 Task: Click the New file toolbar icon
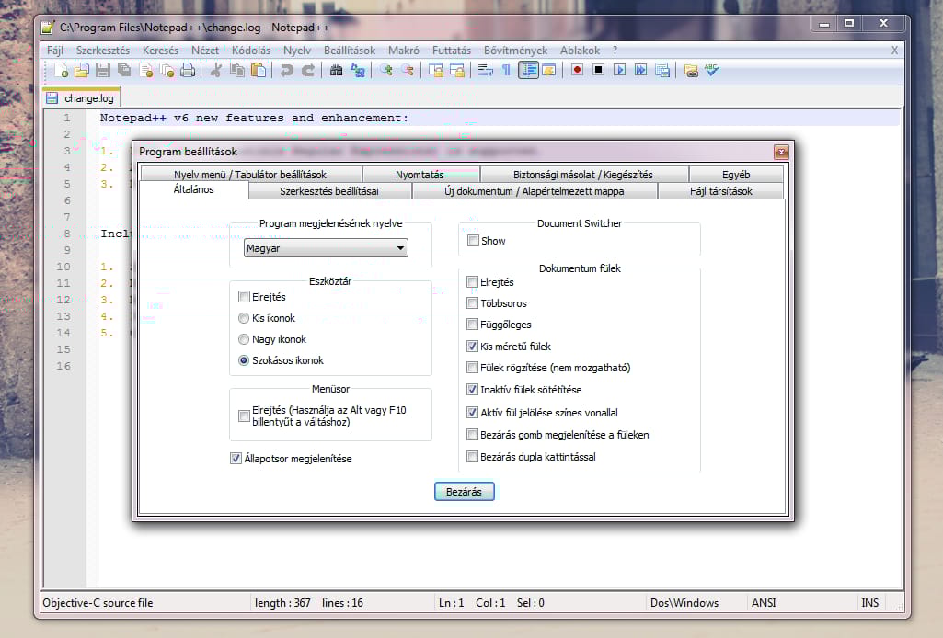[x=61, y=70]
